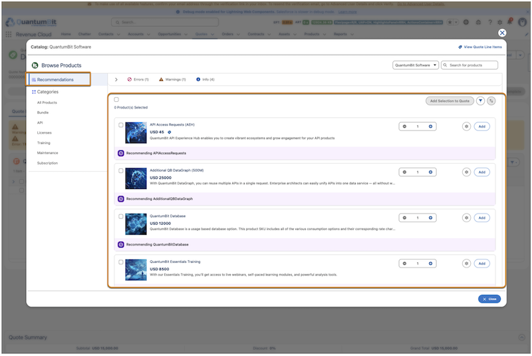Open the View Quote Line Items link

pyautogui.click(x=479, y=47)
